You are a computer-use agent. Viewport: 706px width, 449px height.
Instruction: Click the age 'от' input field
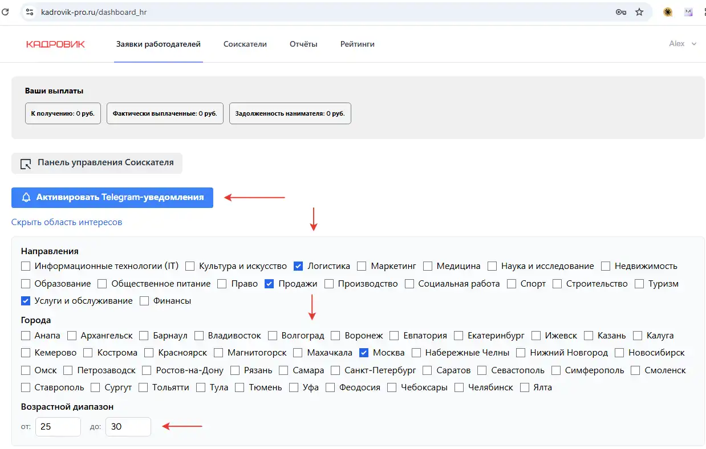(58, 427)
